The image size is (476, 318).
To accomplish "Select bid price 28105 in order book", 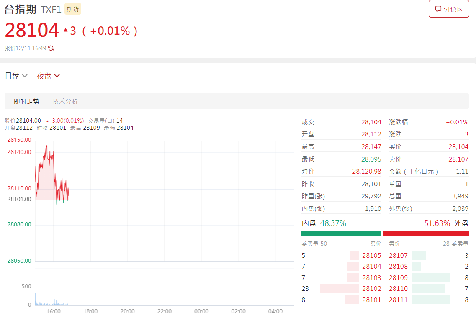I will tap(371, 255).
